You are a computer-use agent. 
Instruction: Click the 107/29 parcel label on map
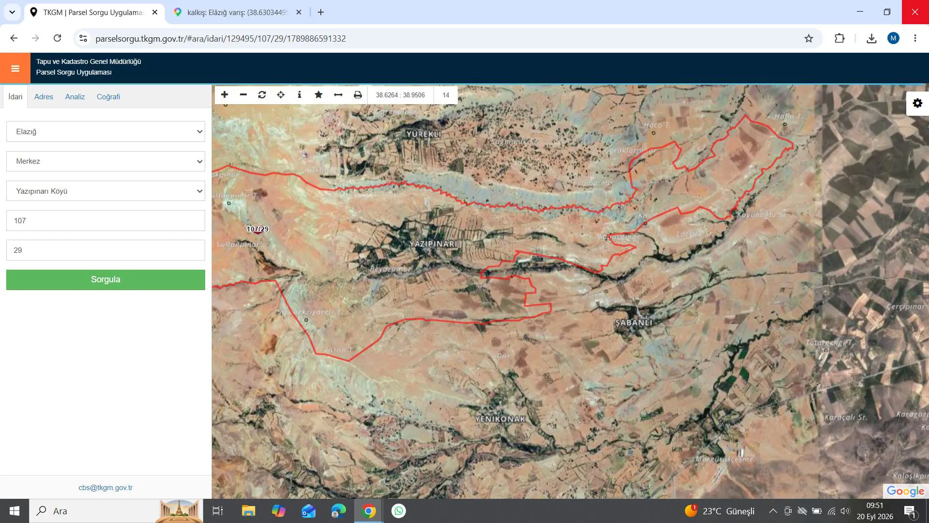click(257, 229)
